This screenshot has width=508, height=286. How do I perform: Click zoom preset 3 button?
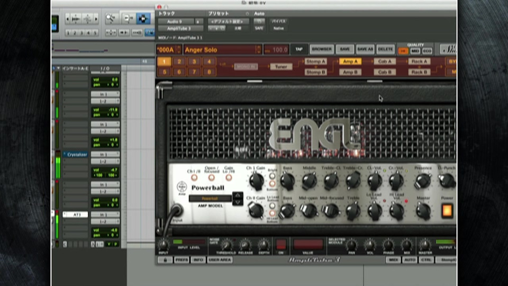pyautogui.click(x=81, y=33)
